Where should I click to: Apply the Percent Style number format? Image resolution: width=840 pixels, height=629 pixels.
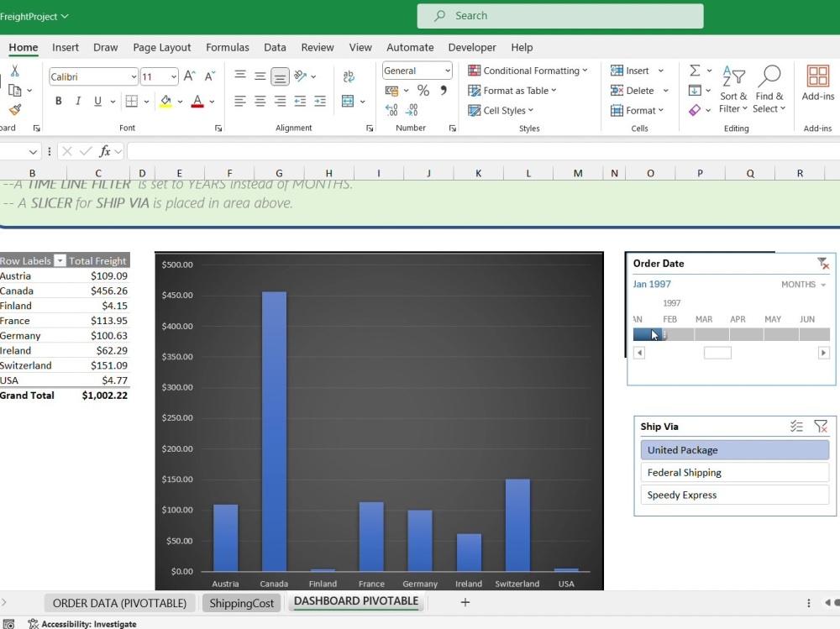(x=423, y=90)
